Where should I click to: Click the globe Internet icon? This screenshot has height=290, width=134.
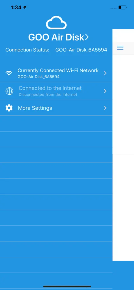click(9, 91)
